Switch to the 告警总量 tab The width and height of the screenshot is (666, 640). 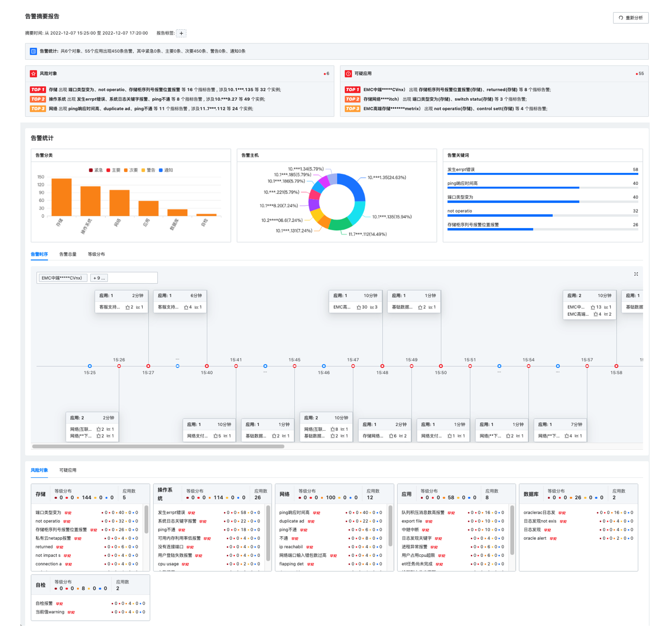(x=68, y=254)
